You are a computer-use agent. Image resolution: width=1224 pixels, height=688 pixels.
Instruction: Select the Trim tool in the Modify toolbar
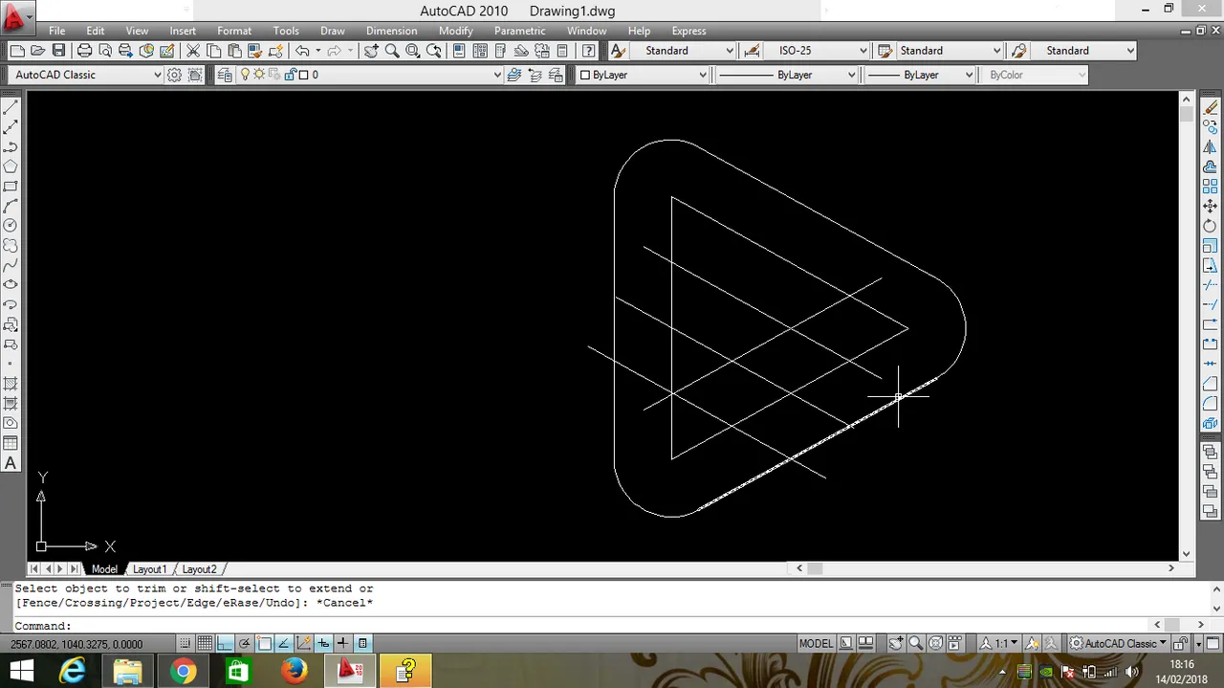[1211, 285]
